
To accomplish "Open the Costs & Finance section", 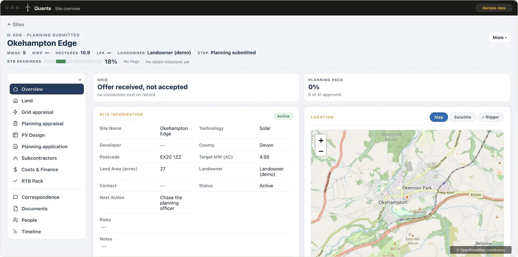I will (x=47, y=170).
